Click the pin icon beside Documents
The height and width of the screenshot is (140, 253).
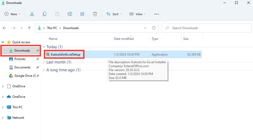tap(38, 67)
